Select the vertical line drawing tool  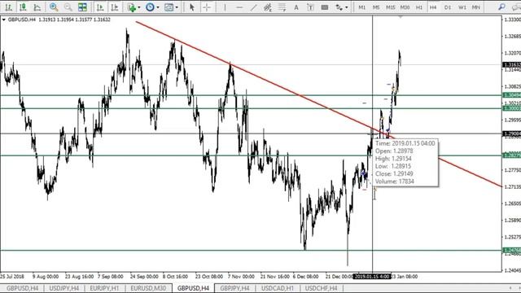pyautogui.click(x=225, y=7)
